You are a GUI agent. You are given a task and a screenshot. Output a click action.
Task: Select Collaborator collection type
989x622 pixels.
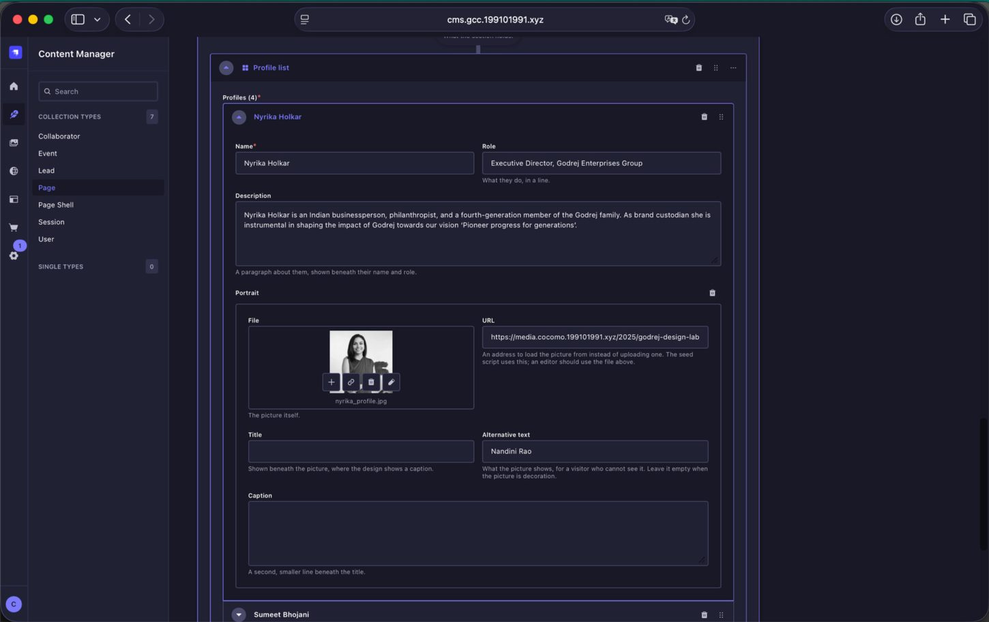[59, 136]
